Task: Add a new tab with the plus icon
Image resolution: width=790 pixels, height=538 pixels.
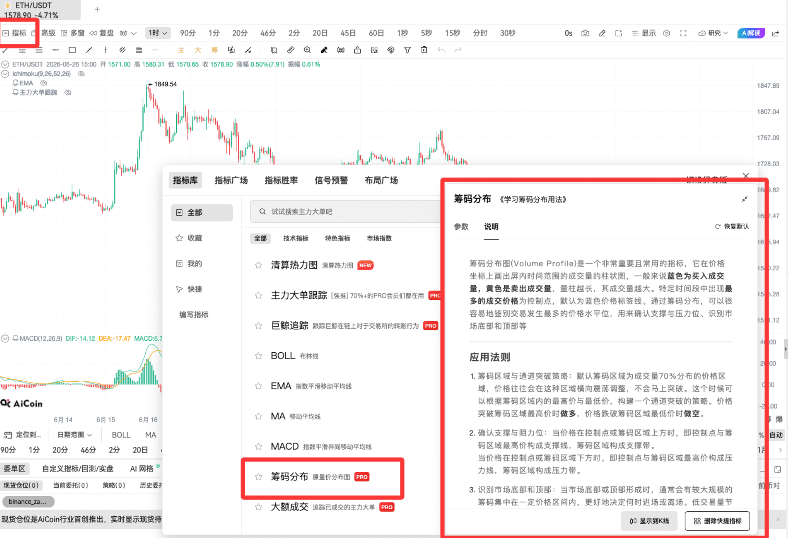Action: click(97, 9)
